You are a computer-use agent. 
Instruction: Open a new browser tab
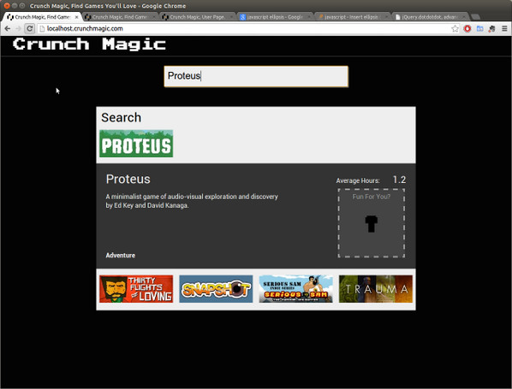tap(475, 16)
